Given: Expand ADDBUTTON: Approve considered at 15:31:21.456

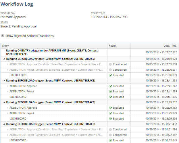Looking at the screenshot, I should point(7,130).
